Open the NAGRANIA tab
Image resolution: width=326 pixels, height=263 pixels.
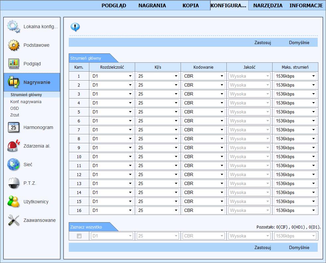[x=152, y=6]
